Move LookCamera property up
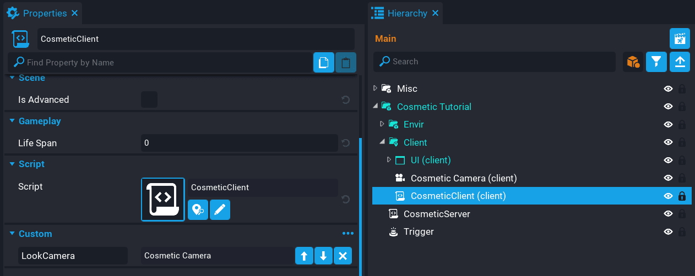The width and height of the screenshot is (695, 276). (x=304, y=256)
